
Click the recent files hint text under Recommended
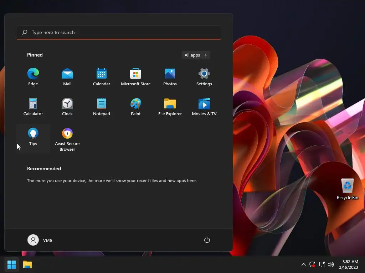(x=112, y=180)
